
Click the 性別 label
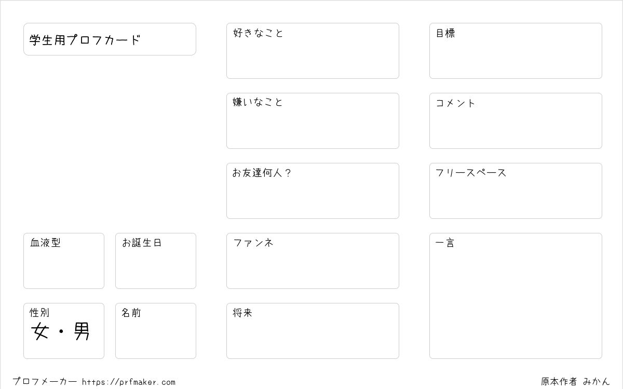[39, 313]
